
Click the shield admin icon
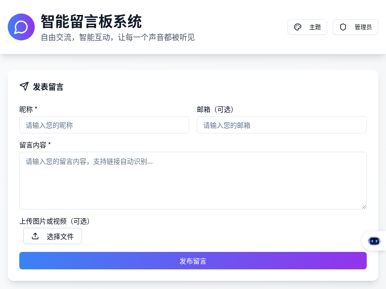click(343, 27)
